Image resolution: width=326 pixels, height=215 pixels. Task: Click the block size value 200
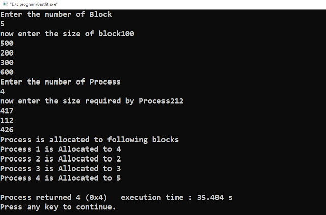[x=7, y=53]
